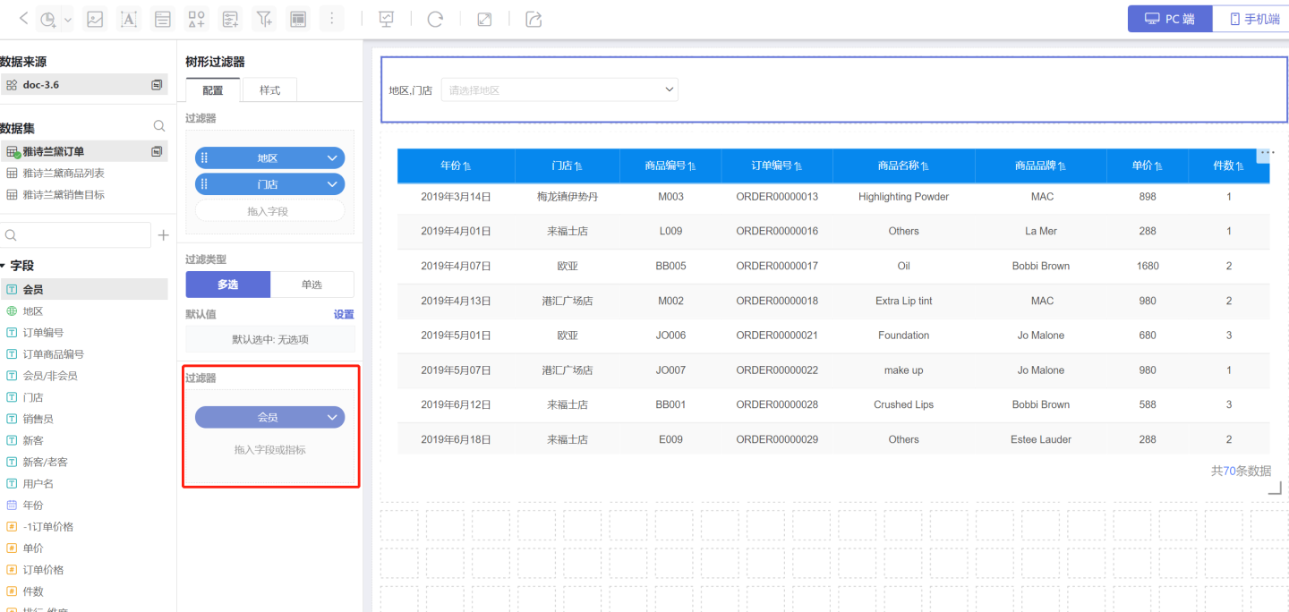
Task: Open the presentation preview icon
Action: point(387,19)
